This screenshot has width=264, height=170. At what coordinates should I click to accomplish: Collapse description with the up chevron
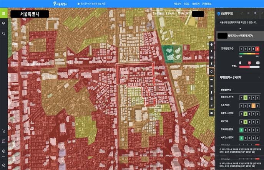[240, 29]
